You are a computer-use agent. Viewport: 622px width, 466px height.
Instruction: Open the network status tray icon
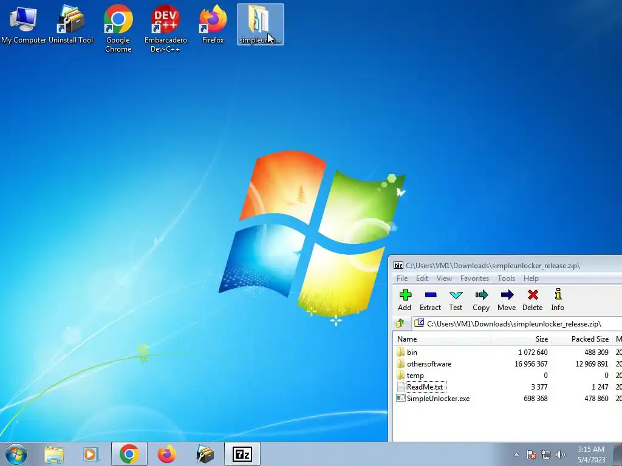tap(546, 454)
